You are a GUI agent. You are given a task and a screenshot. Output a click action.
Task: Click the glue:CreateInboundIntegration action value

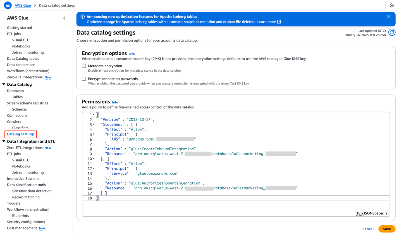coord(163,149)
